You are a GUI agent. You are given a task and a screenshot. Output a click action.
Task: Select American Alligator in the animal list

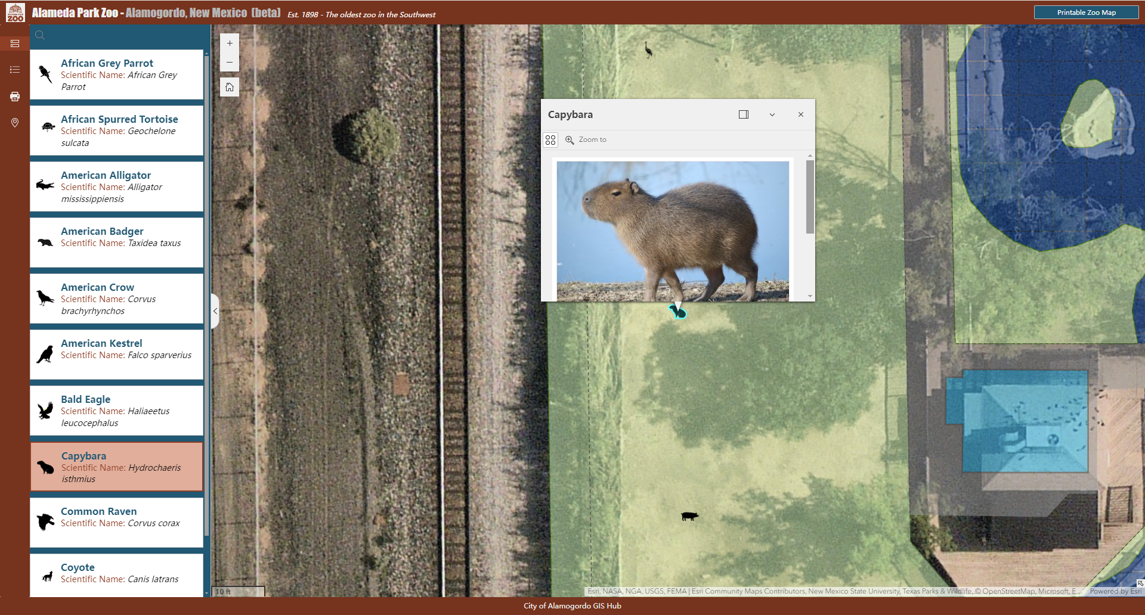(x=116, y=187)
